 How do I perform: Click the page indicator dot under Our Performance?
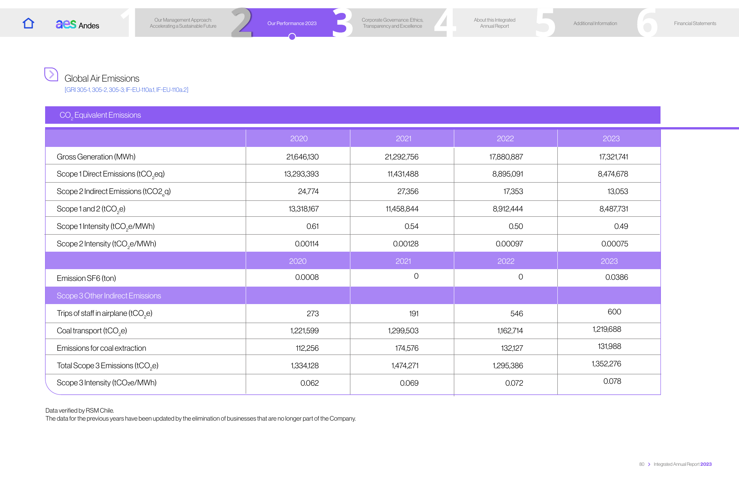click(x=292, y=37)
